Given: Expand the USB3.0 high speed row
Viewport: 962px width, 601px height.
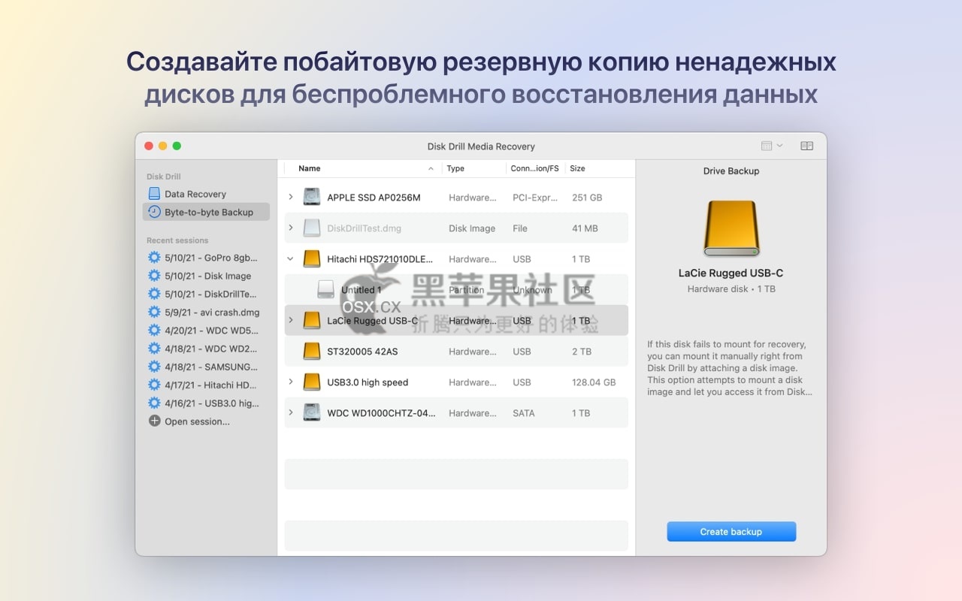Looking at the screenshot, I should 291,382.
